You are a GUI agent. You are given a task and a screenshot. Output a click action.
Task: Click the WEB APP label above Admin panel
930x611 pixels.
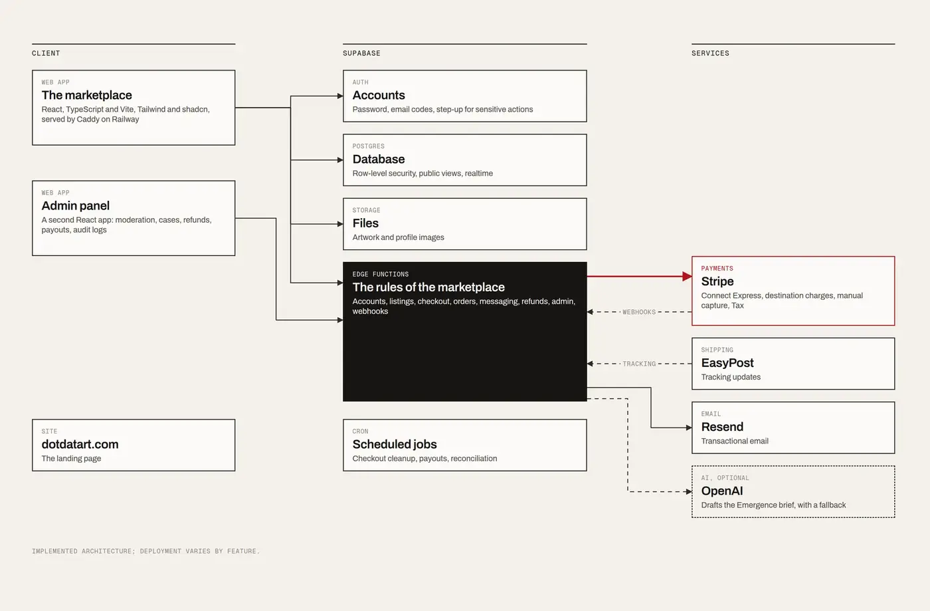click(55, 193)
